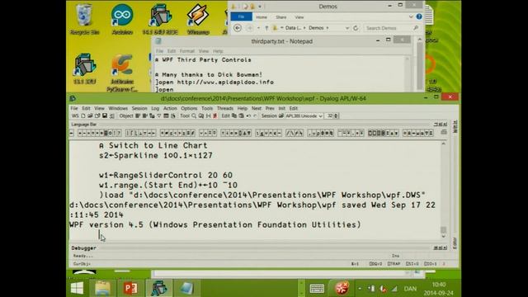Click the paste icon in Edit toolbar
The height and width of the screenshot is (297, 528).
pyautogui.click(x=241, y=115)
